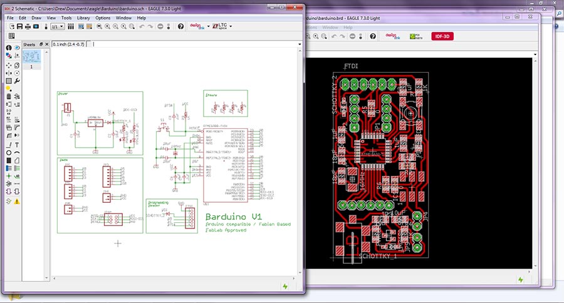564x303 pixels.
Task: Select the Show eye tool
Action: (17, 48)
